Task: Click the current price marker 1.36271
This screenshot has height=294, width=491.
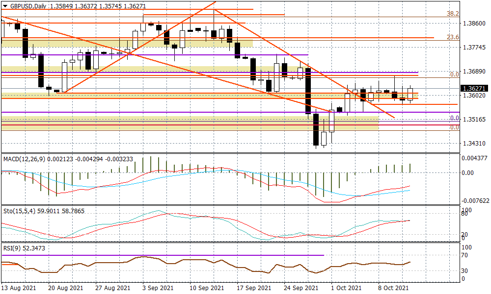Action: coord(474,88)
